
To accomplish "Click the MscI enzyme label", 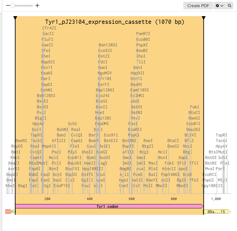I will pos(153,163).
